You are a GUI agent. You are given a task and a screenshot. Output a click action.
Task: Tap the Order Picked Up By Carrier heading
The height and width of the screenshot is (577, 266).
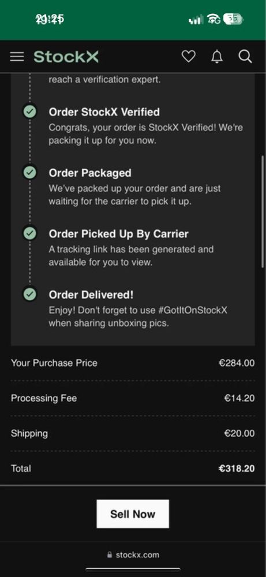pyautogui.click(x=119, y=234)
